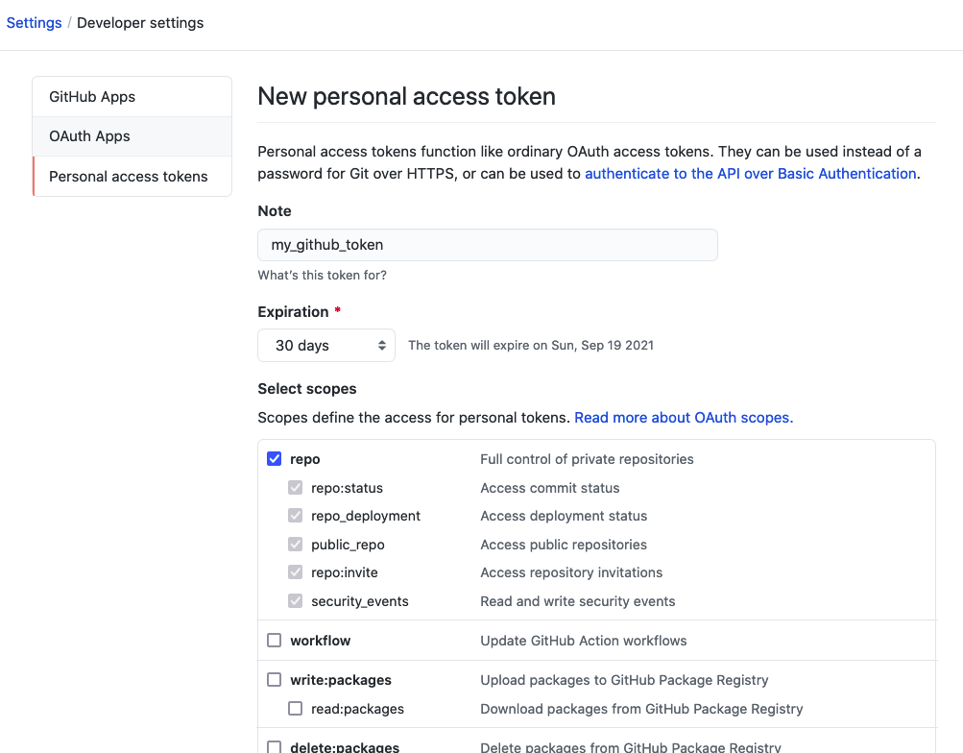963x753 pixels.
Task: Click 'Update GitHub Action workflows' description
Action: [x=584, y=641]
